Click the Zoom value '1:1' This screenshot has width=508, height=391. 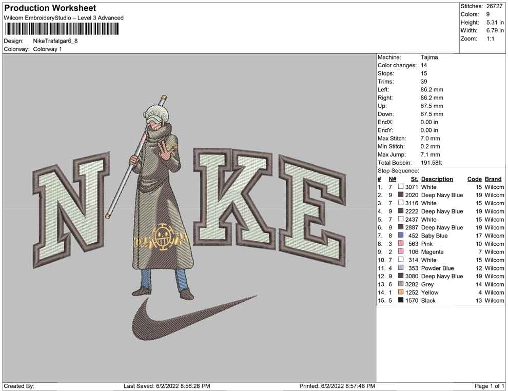pos(490,38)
